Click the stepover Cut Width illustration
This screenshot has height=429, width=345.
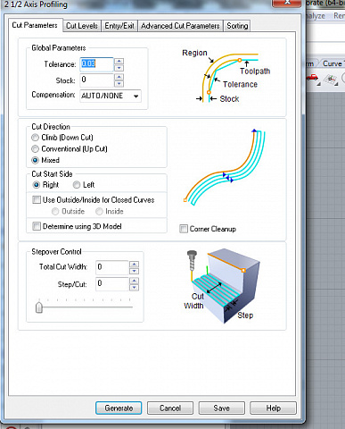222,287
